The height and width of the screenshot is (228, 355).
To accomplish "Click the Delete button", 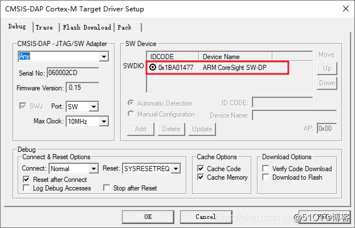I will click(172, 129).
